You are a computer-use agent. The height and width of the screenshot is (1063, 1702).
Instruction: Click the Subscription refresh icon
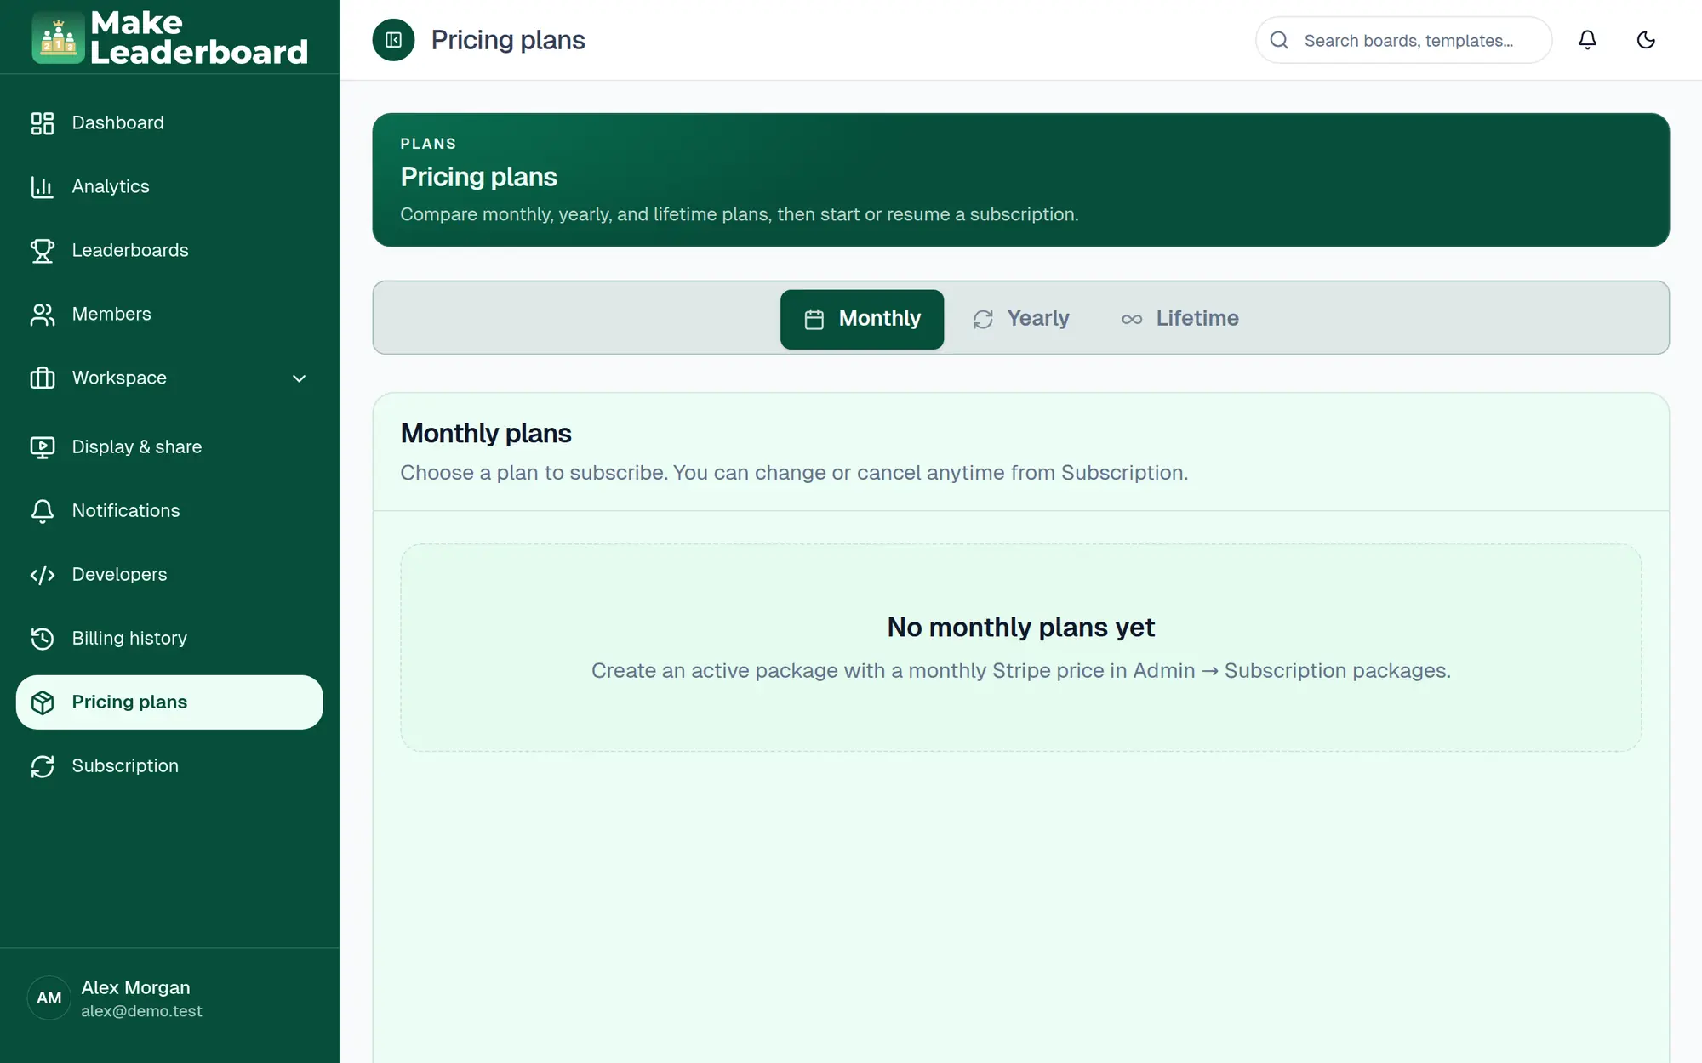pos(42,766)
